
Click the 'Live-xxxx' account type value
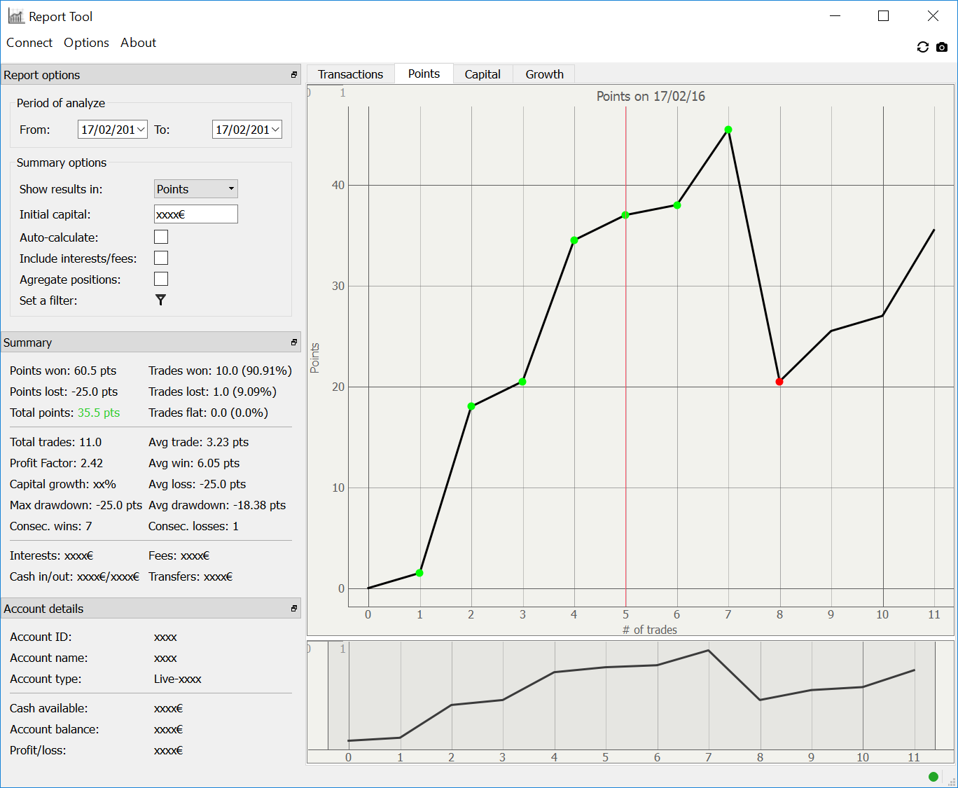point(178,679)
